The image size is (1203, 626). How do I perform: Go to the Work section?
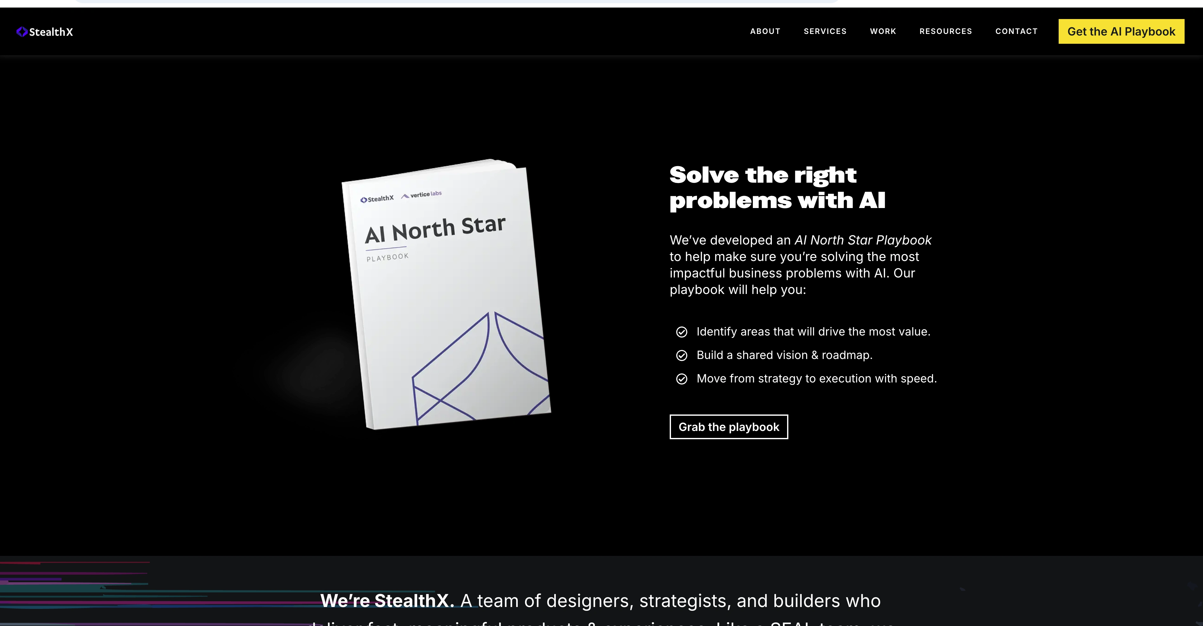point(883,31)
